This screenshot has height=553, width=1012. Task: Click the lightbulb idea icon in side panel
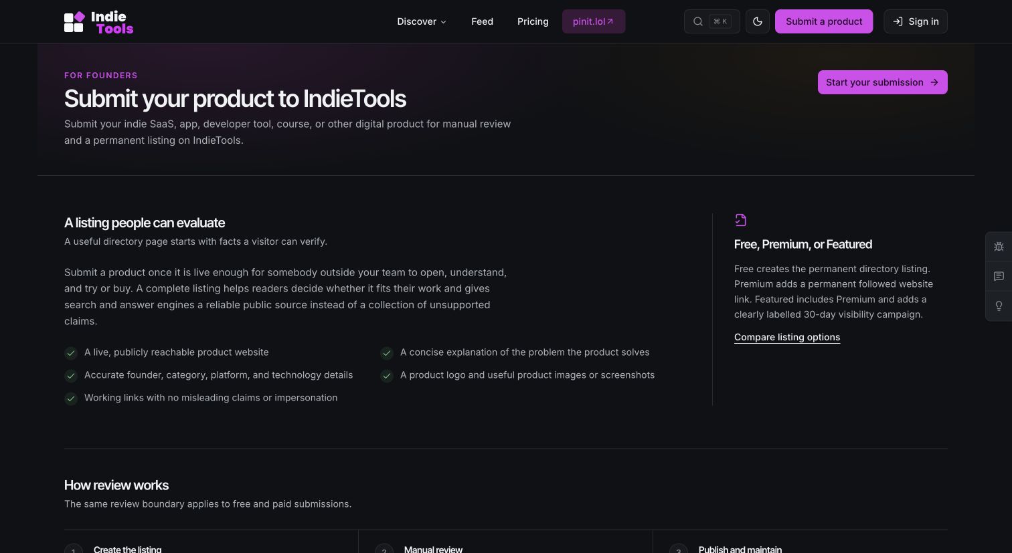[999, 306]
